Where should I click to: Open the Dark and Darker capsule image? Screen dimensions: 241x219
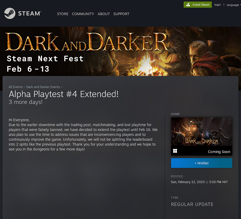coord(201,132)
